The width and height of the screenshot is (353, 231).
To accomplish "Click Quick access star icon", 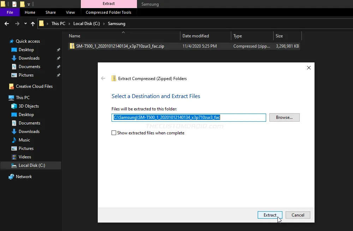I will (x=12, y=41).
